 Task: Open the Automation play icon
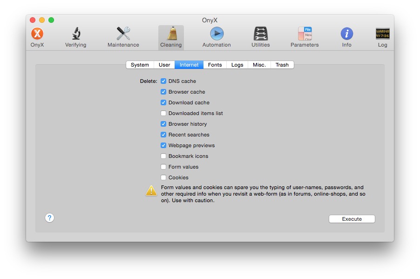click(x=217, y=34)
